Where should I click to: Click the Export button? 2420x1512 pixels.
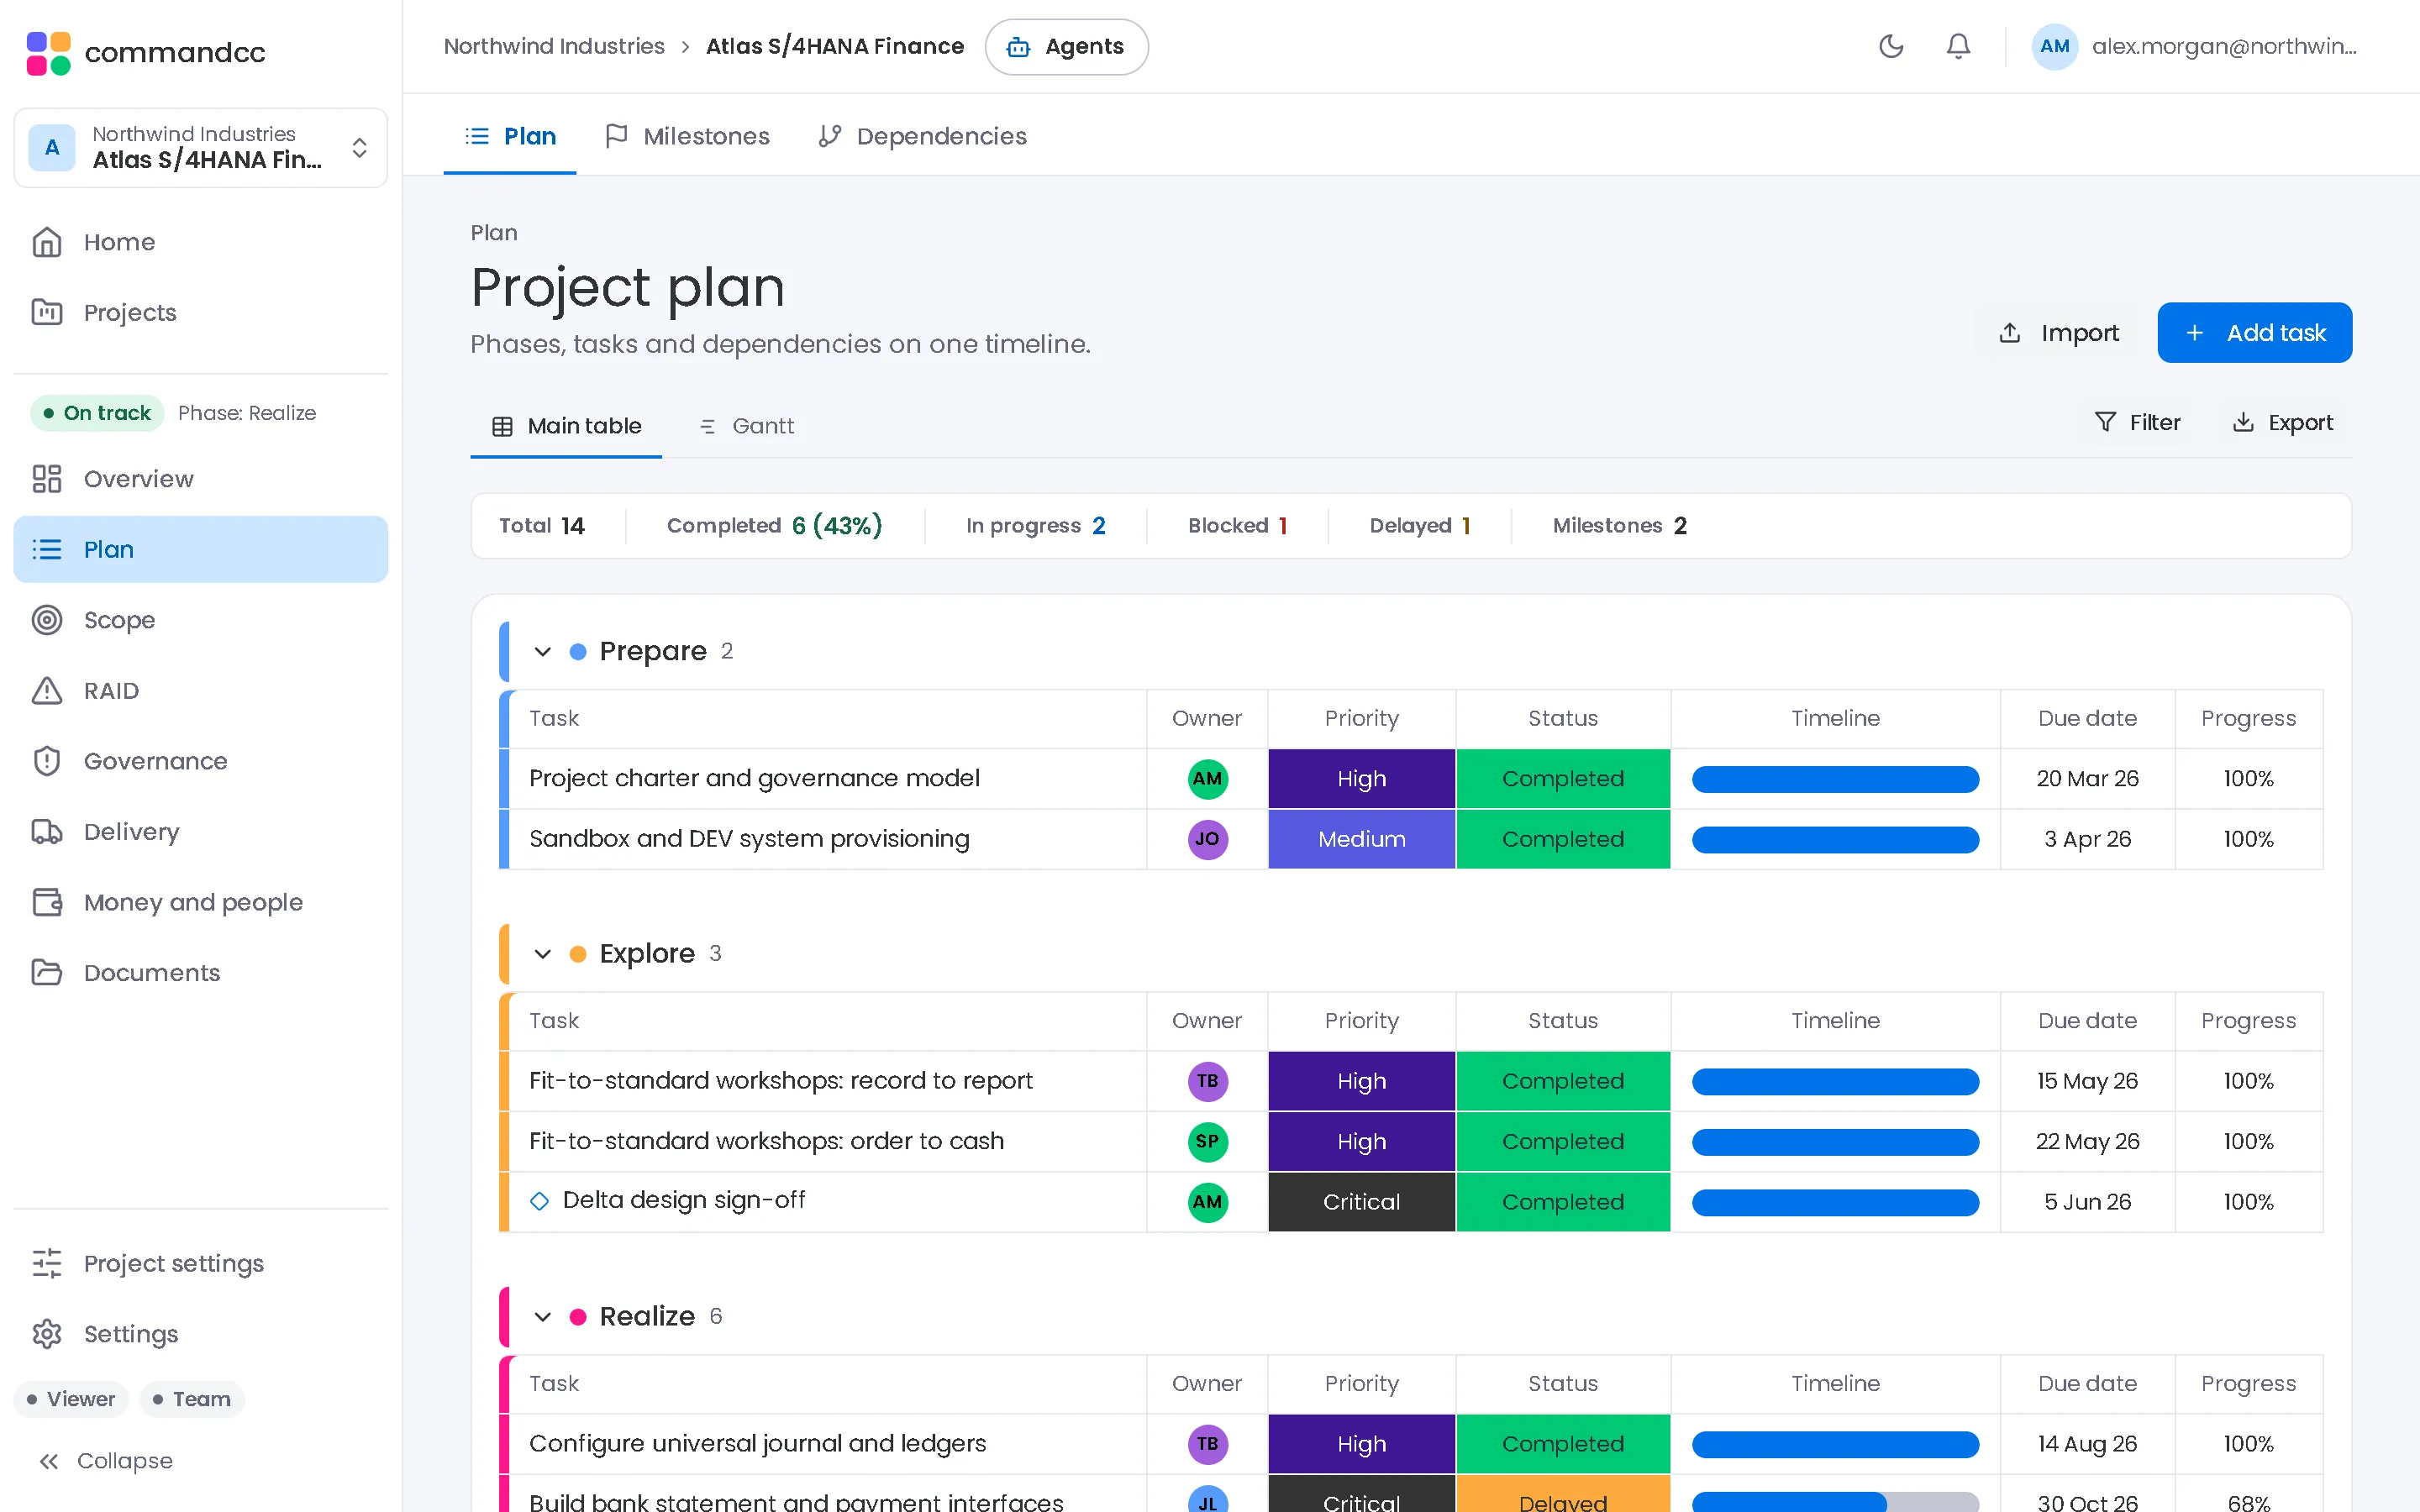click(2283, 422)
